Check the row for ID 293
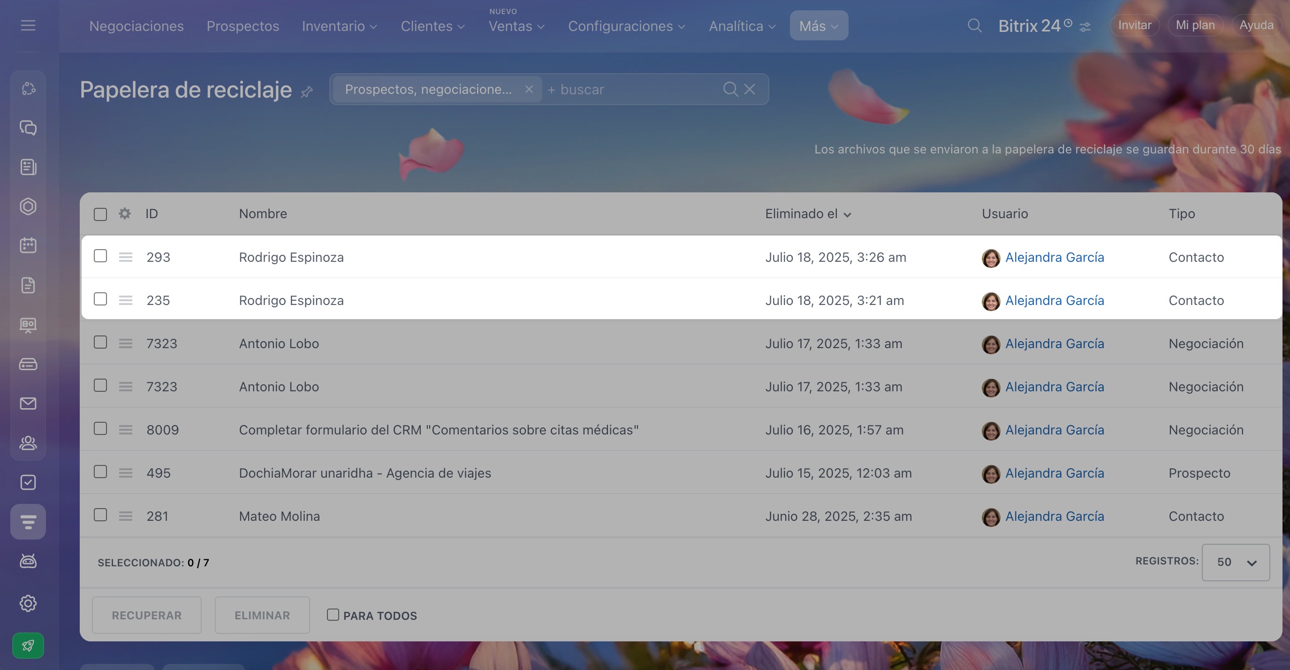Image resolution: width=1290 pixels, height=670 pixels. pyautogui.click(x=100, y=256)
